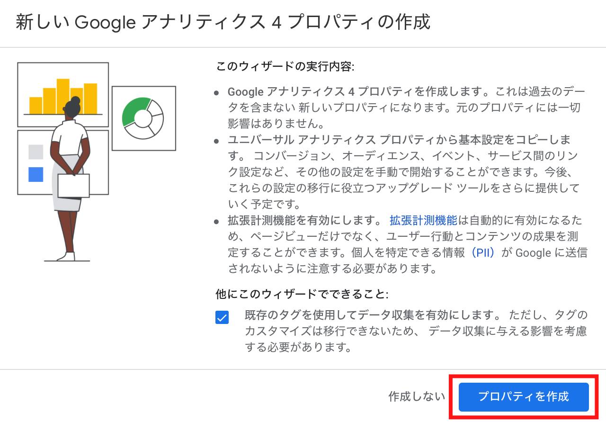Click the プロパティを作成 button
606x422 pixels.
click(x=524, y=397)
